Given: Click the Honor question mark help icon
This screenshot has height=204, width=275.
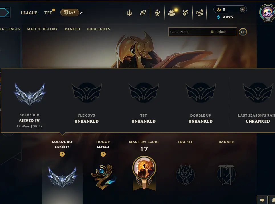Looking at the screenshot, I should tap(103, 154).
